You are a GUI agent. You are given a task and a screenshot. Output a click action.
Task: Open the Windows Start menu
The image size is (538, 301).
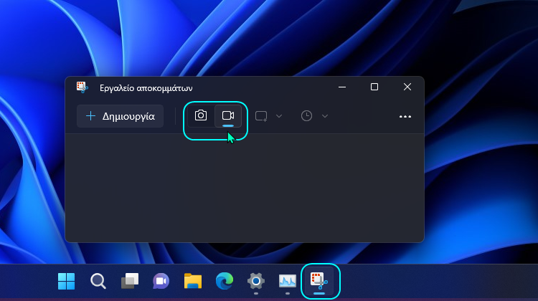pyautogui.click(x=66, y=281)
